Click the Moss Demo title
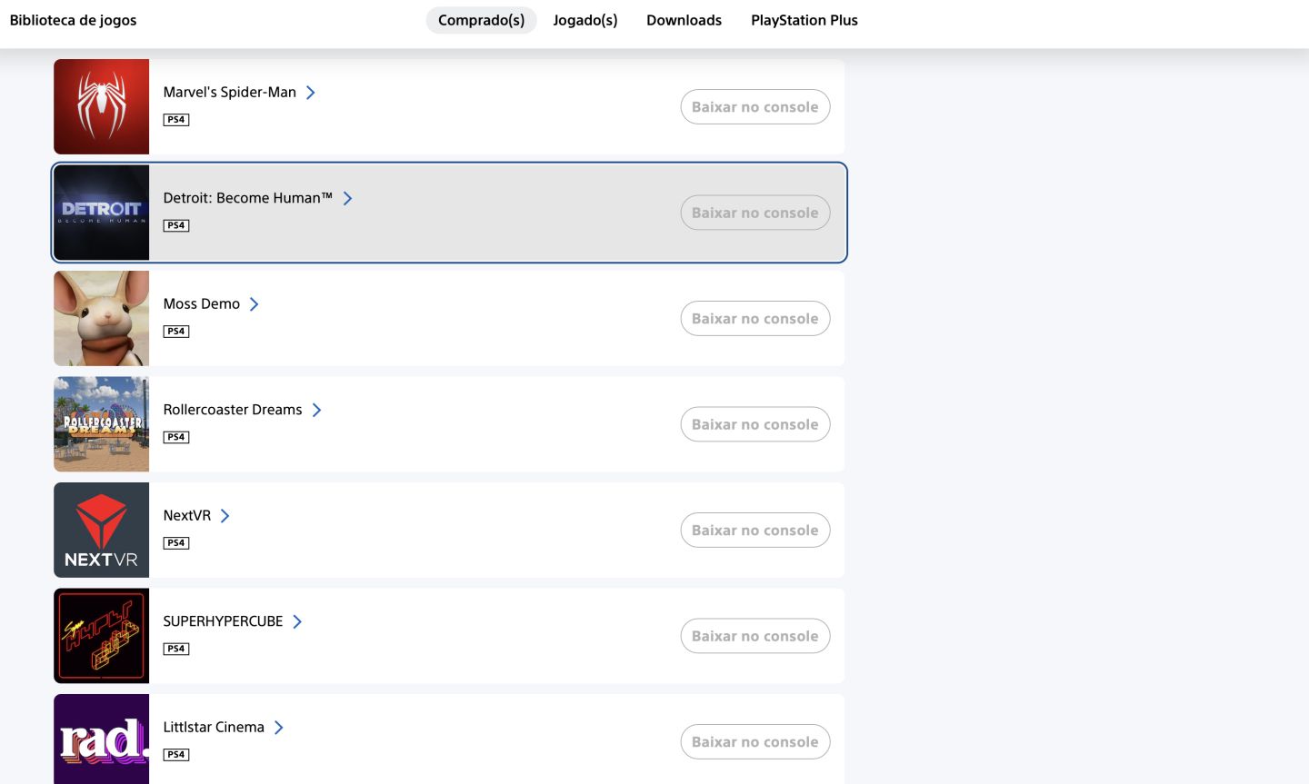 point(202,303)
